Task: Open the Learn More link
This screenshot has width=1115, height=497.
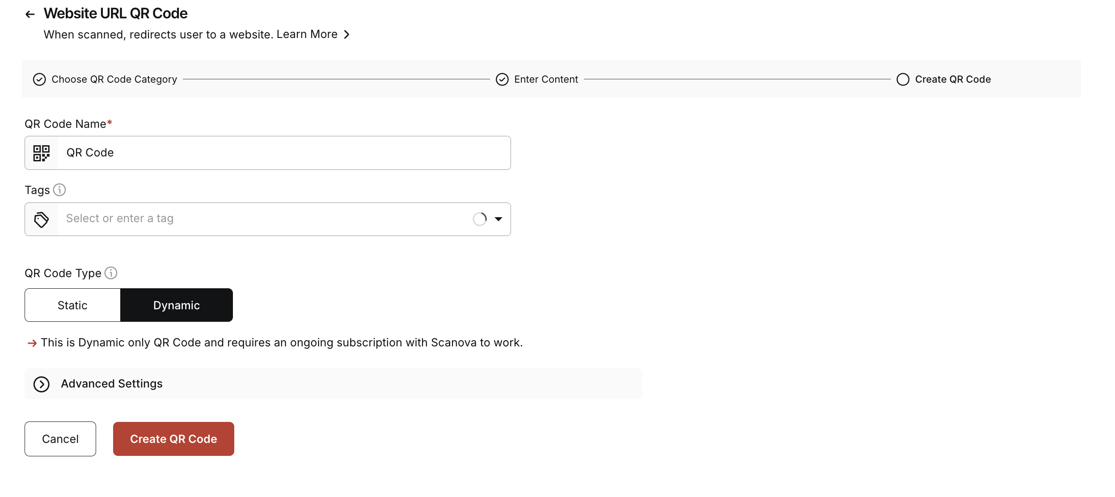Action: 307,34
